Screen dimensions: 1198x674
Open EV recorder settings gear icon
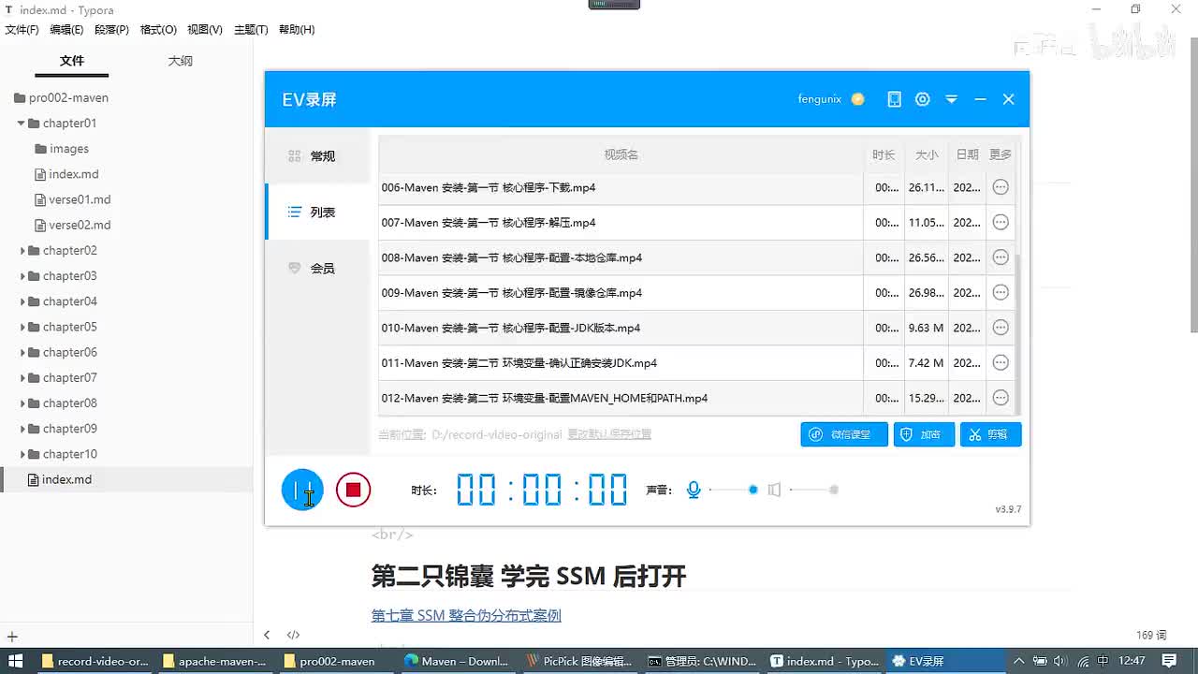point(923,99)
